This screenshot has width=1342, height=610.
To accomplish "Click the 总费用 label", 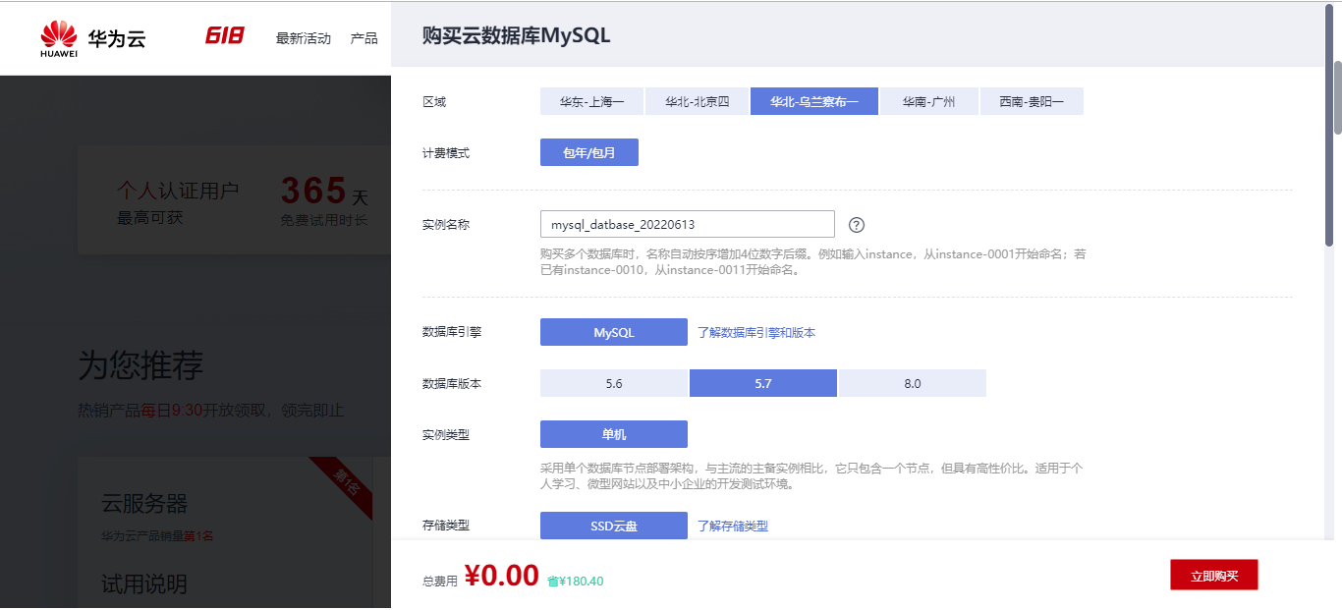I will (x=440, y=581).
